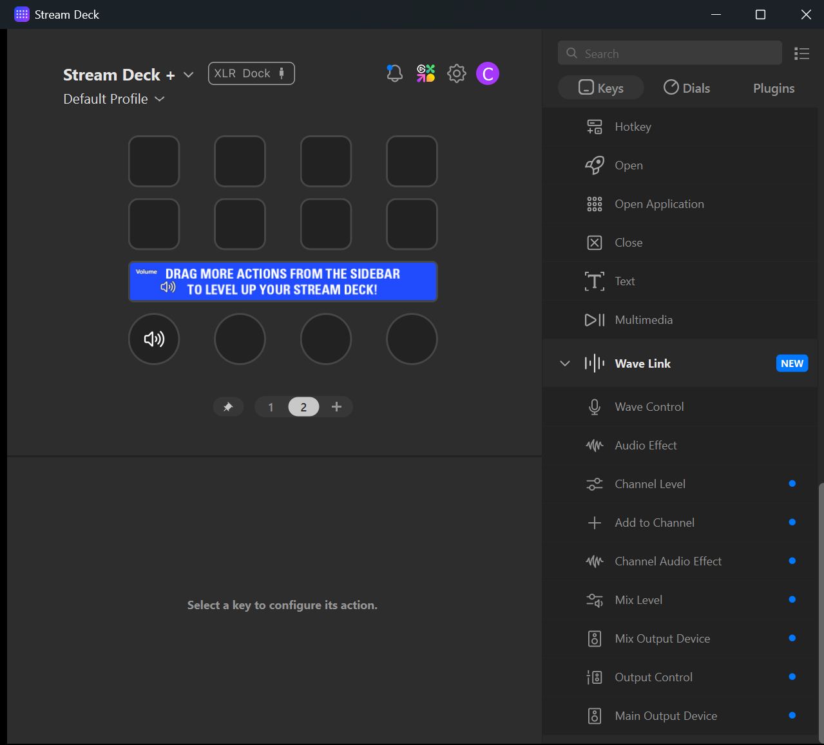824x745 pixels.
Task: Toggle the page pin button
Action: pos(228,407)
